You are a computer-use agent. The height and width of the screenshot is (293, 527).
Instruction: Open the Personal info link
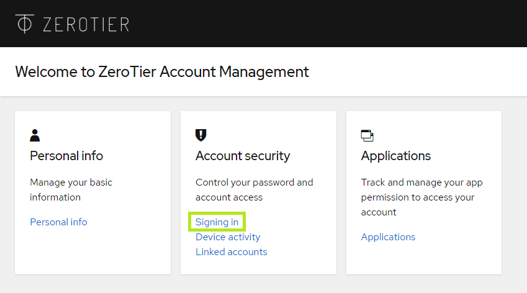[x=58, y=222]
